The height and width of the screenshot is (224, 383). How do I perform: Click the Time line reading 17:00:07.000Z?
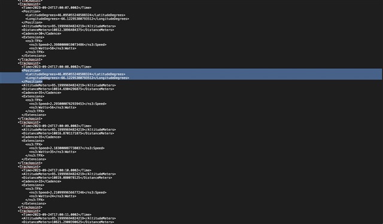pos(56,8)
